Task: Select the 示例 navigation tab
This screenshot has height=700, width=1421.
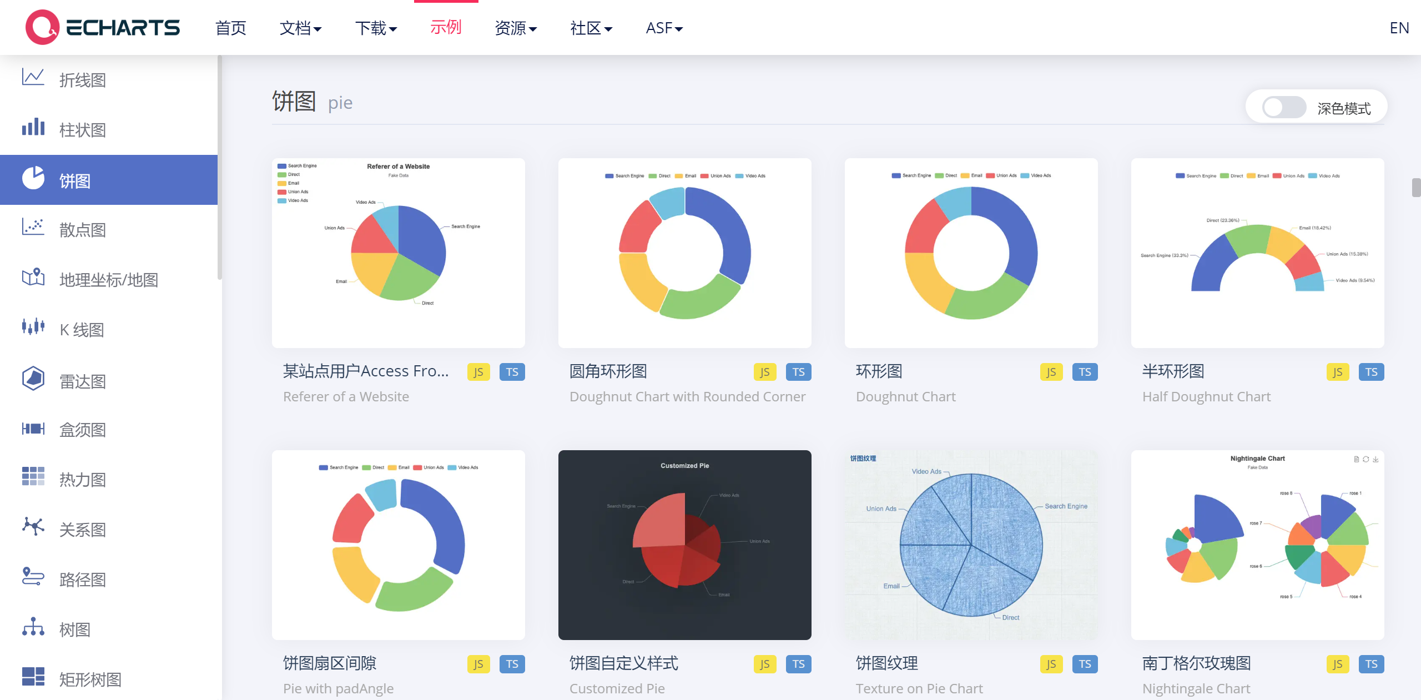Action: (446, 27)
